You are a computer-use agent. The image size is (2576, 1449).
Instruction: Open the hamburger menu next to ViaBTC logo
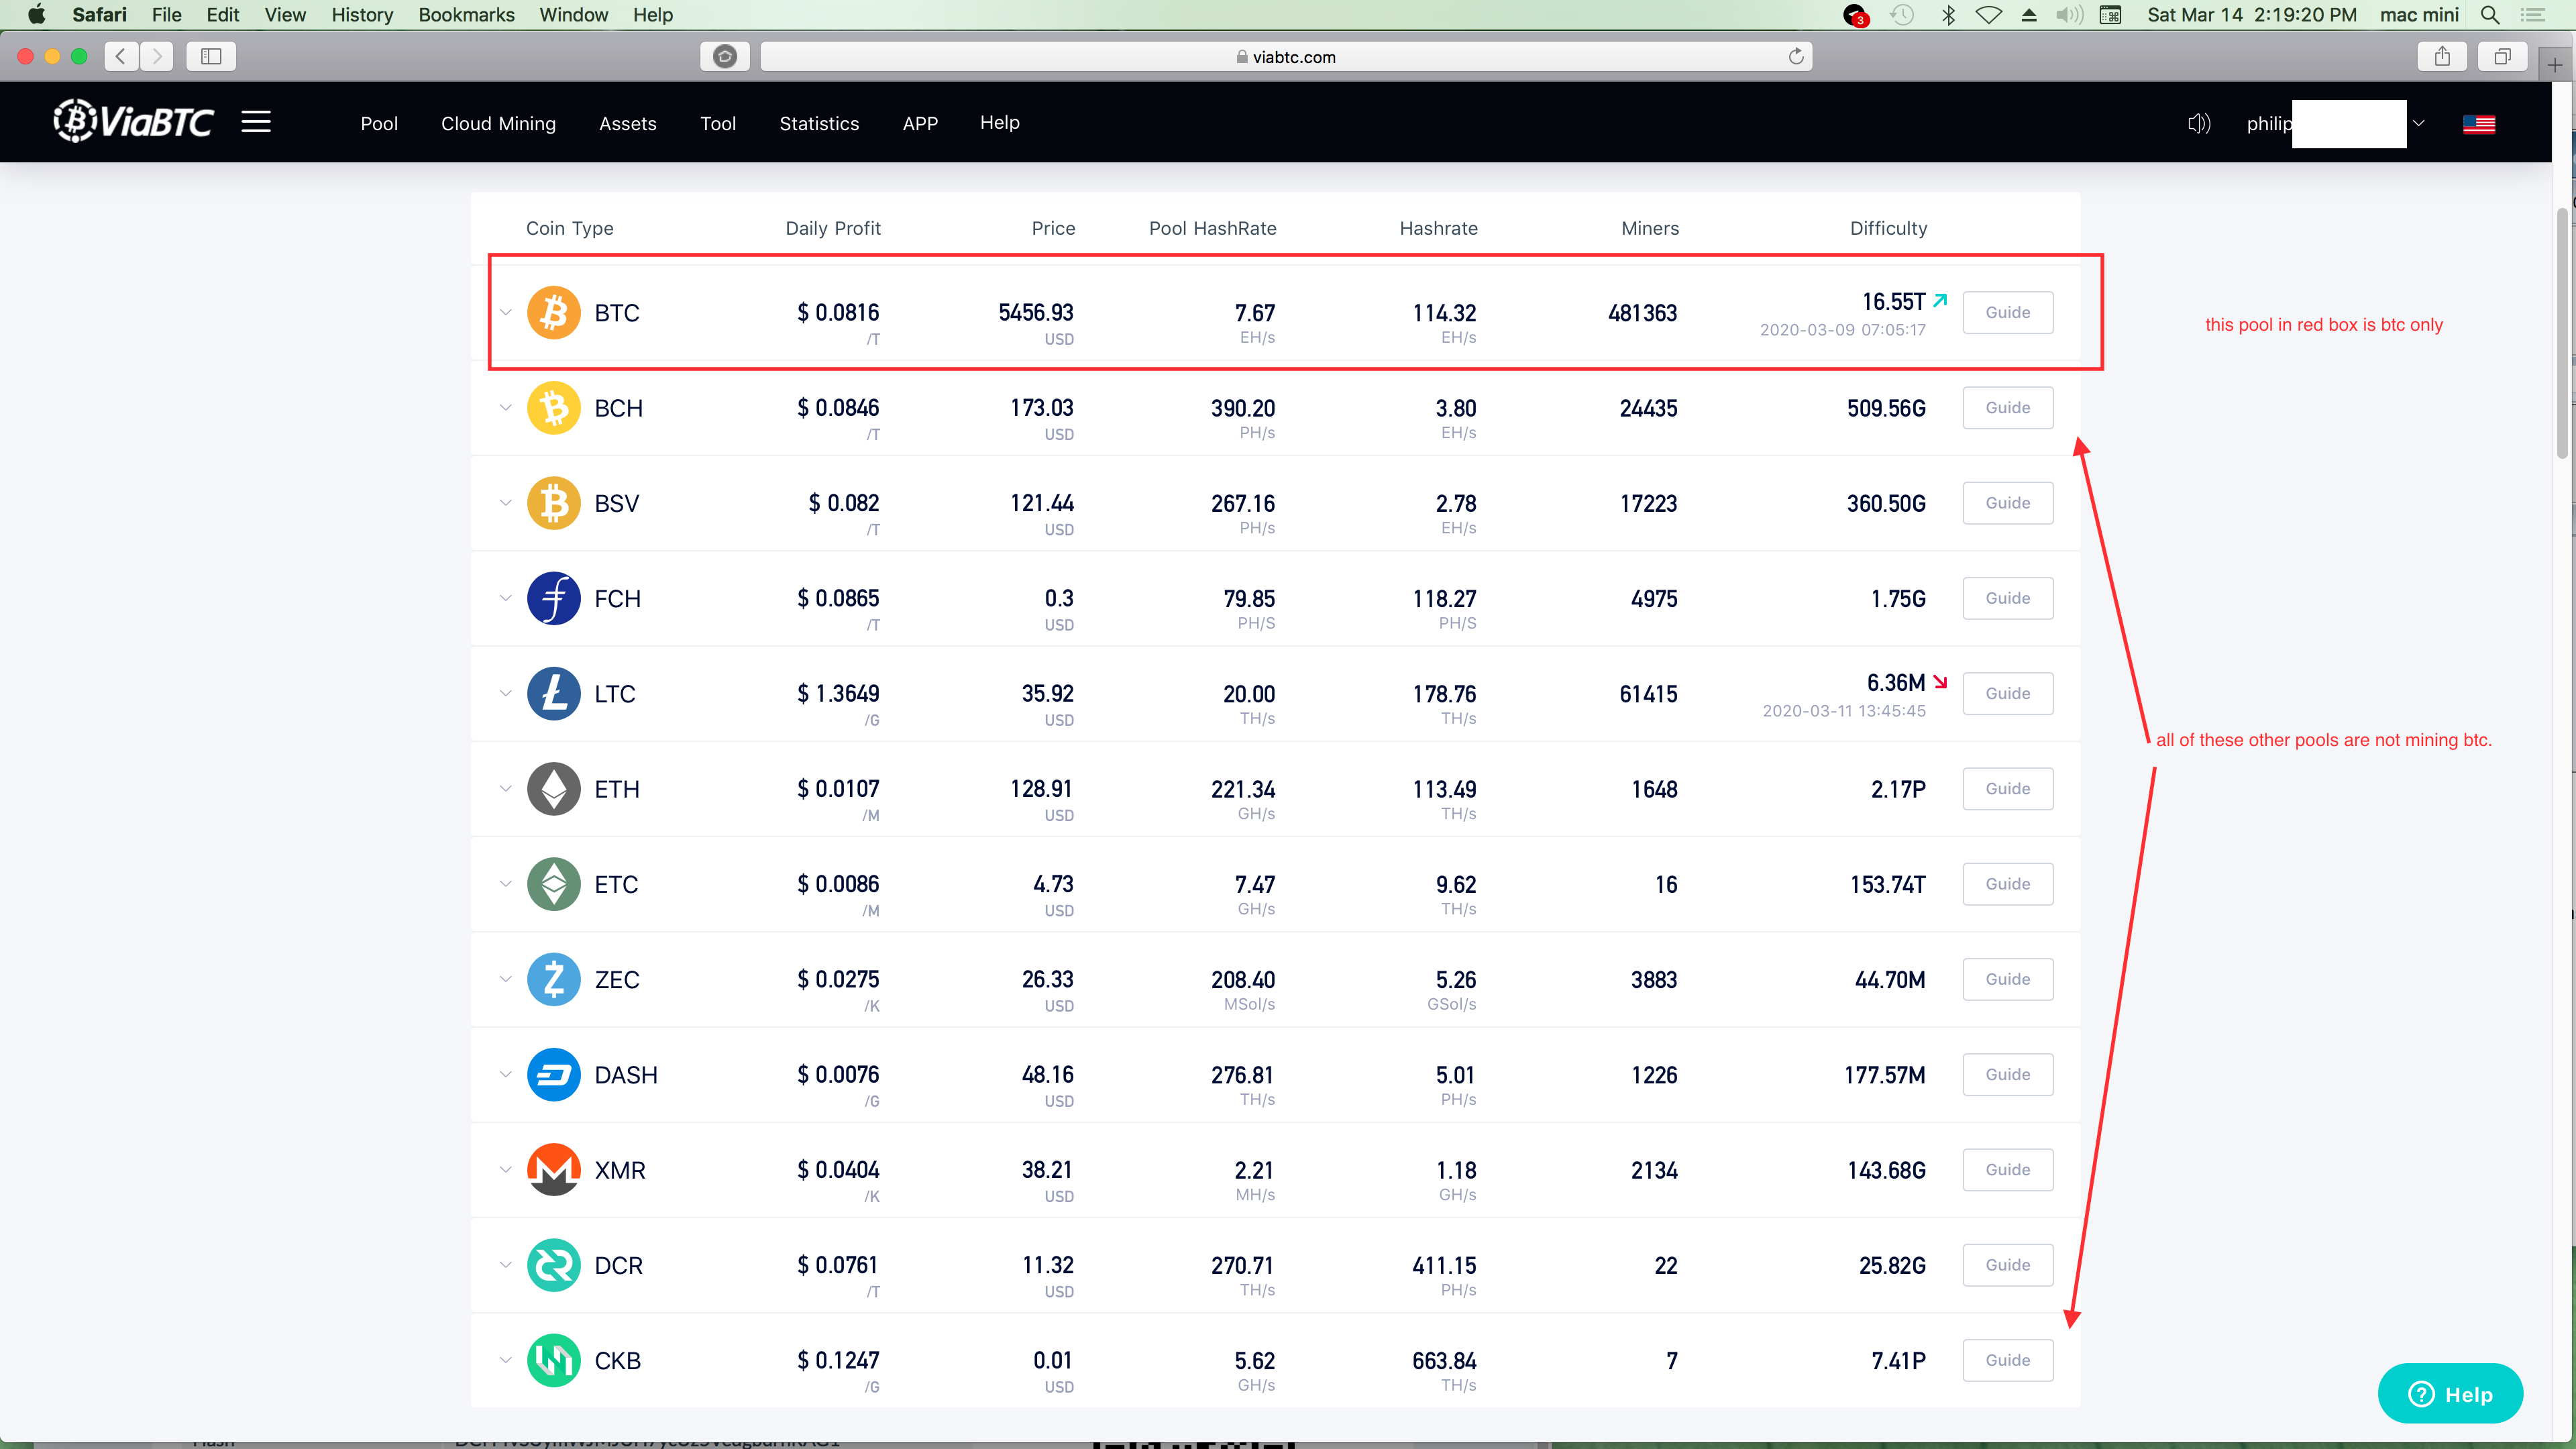point(256,122)
